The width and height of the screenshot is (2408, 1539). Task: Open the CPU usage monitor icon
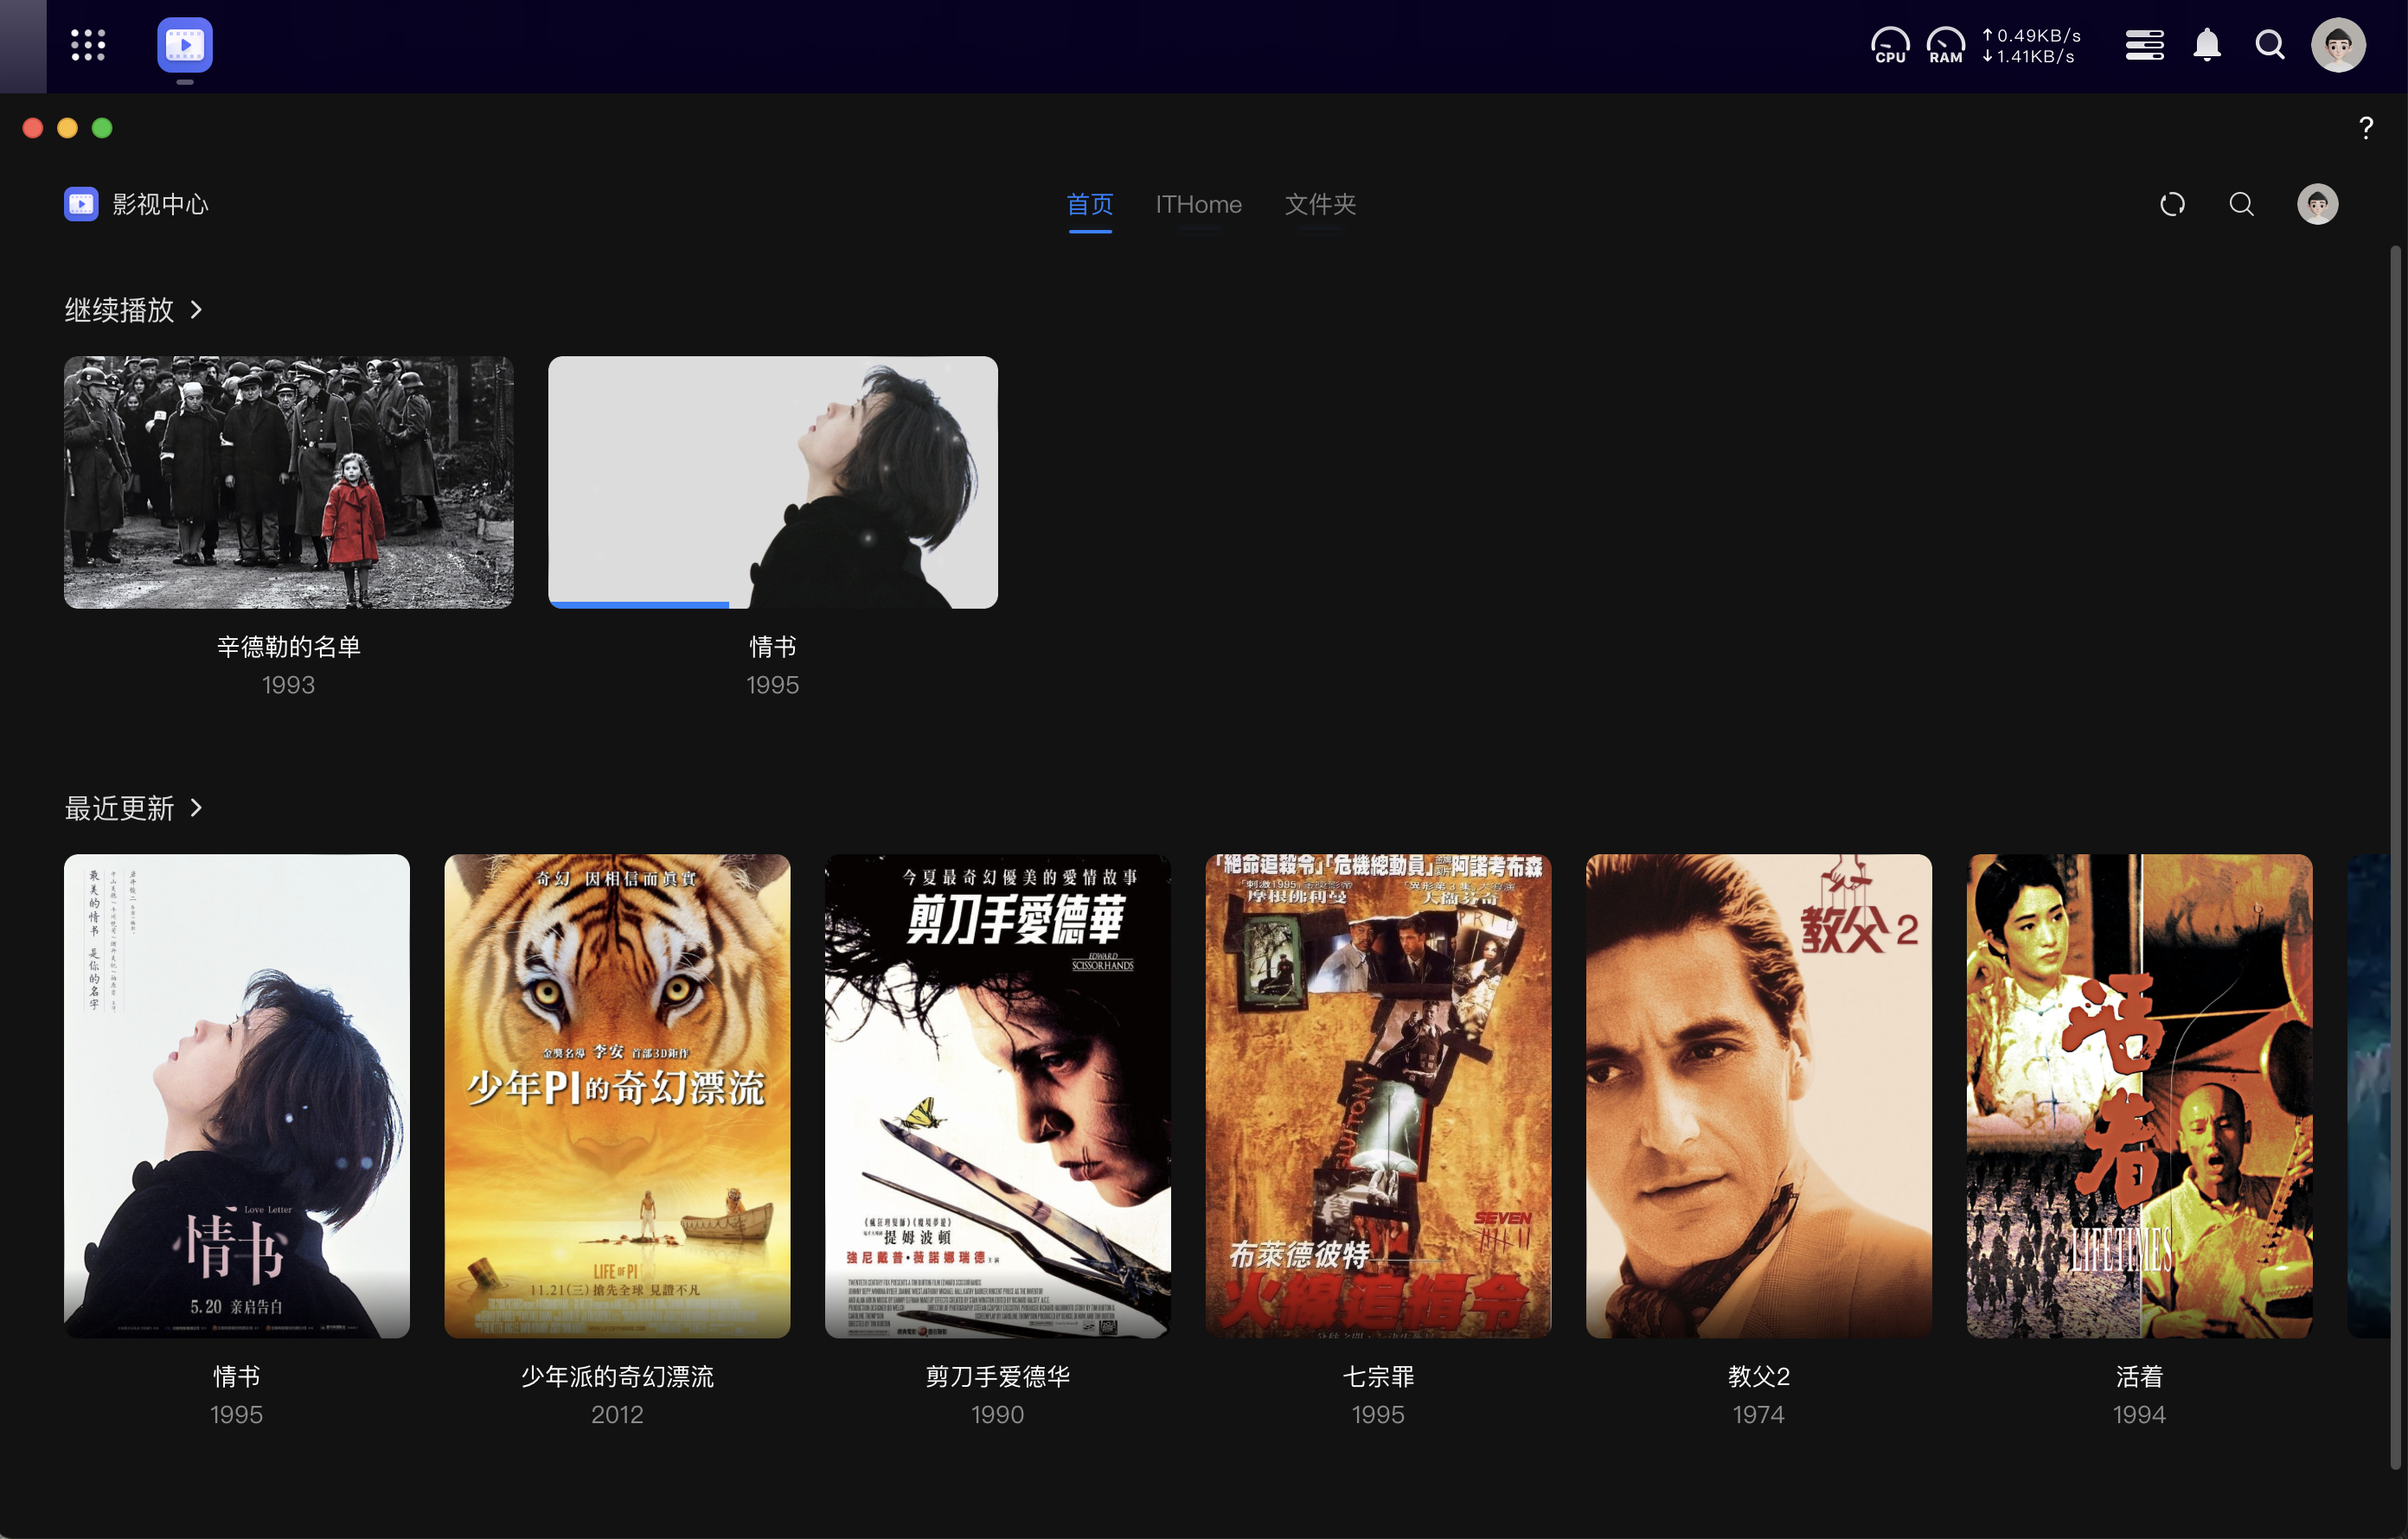pos(1890,45)
